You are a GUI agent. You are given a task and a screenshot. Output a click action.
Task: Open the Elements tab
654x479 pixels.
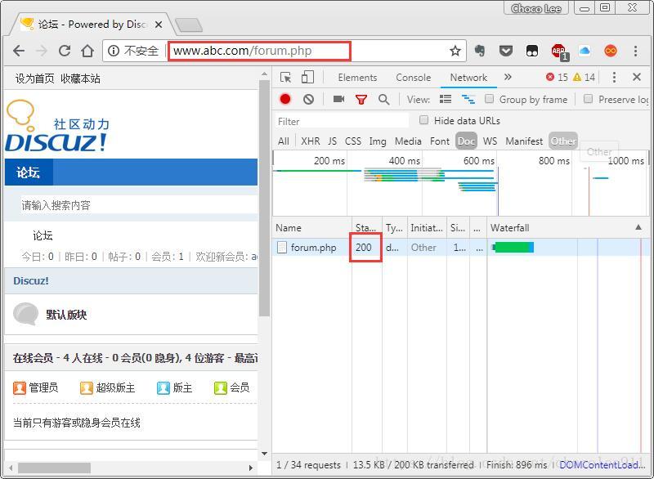[357, 78]
